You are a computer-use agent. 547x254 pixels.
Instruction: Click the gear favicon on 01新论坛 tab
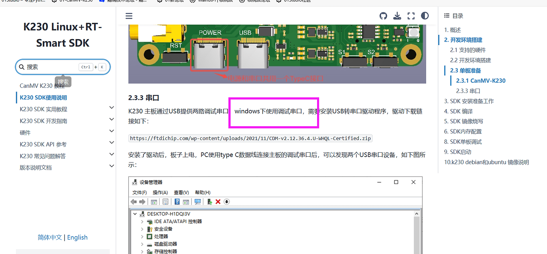pos(159,1)
